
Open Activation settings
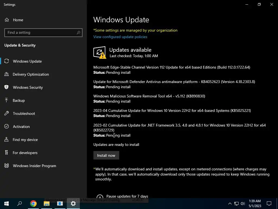21,127
